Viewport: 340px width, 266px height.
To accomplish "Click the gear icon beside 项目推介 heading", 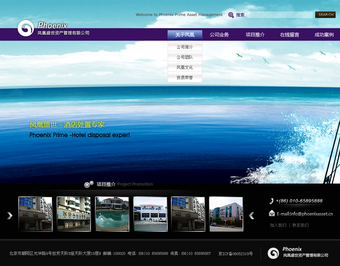I will [x=89, y=184].
